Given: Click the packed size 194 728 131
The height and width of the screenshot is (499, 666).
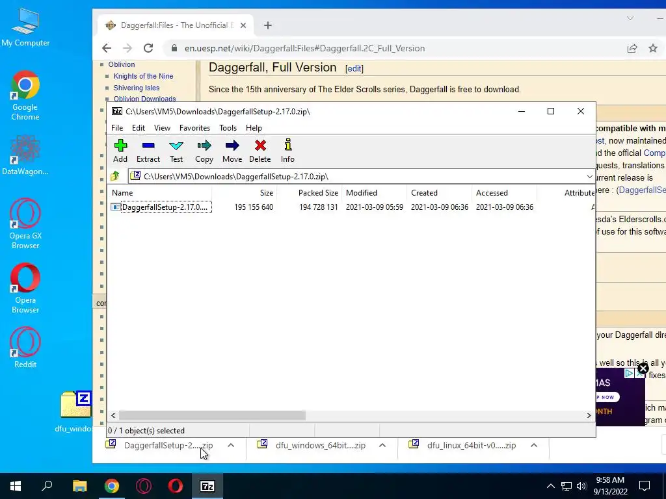Looking at the screenshot, I should (x=319, y=207).
